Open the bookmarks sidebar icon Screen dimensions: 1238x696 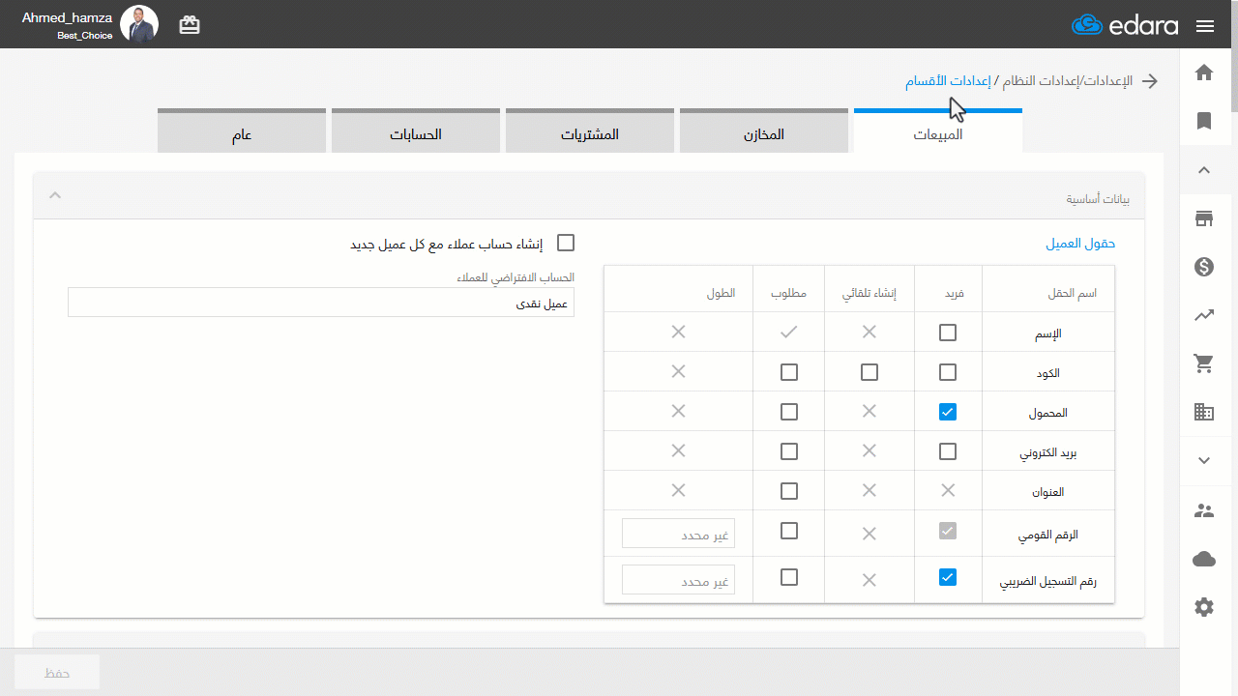tap(1204, 121)
